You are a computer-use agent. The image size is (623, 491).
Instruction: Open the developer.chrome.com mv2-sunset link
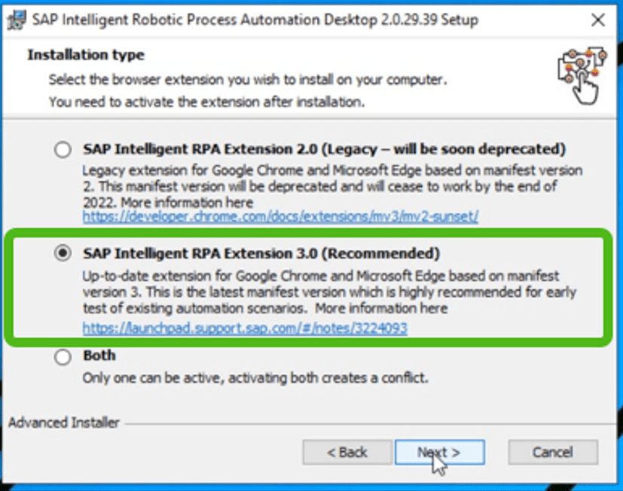(280, 217)
